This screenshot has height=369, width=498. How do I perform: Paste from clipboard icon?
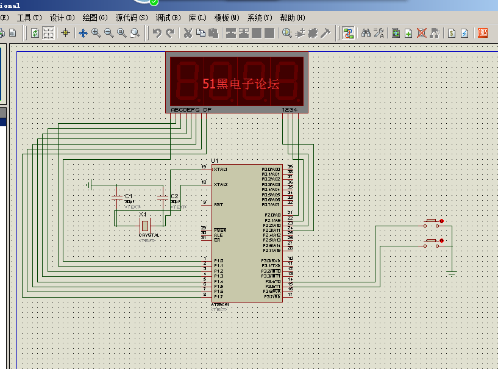213,33
